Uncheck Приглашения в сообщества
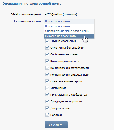114x130 pixels. click(47, 95)
